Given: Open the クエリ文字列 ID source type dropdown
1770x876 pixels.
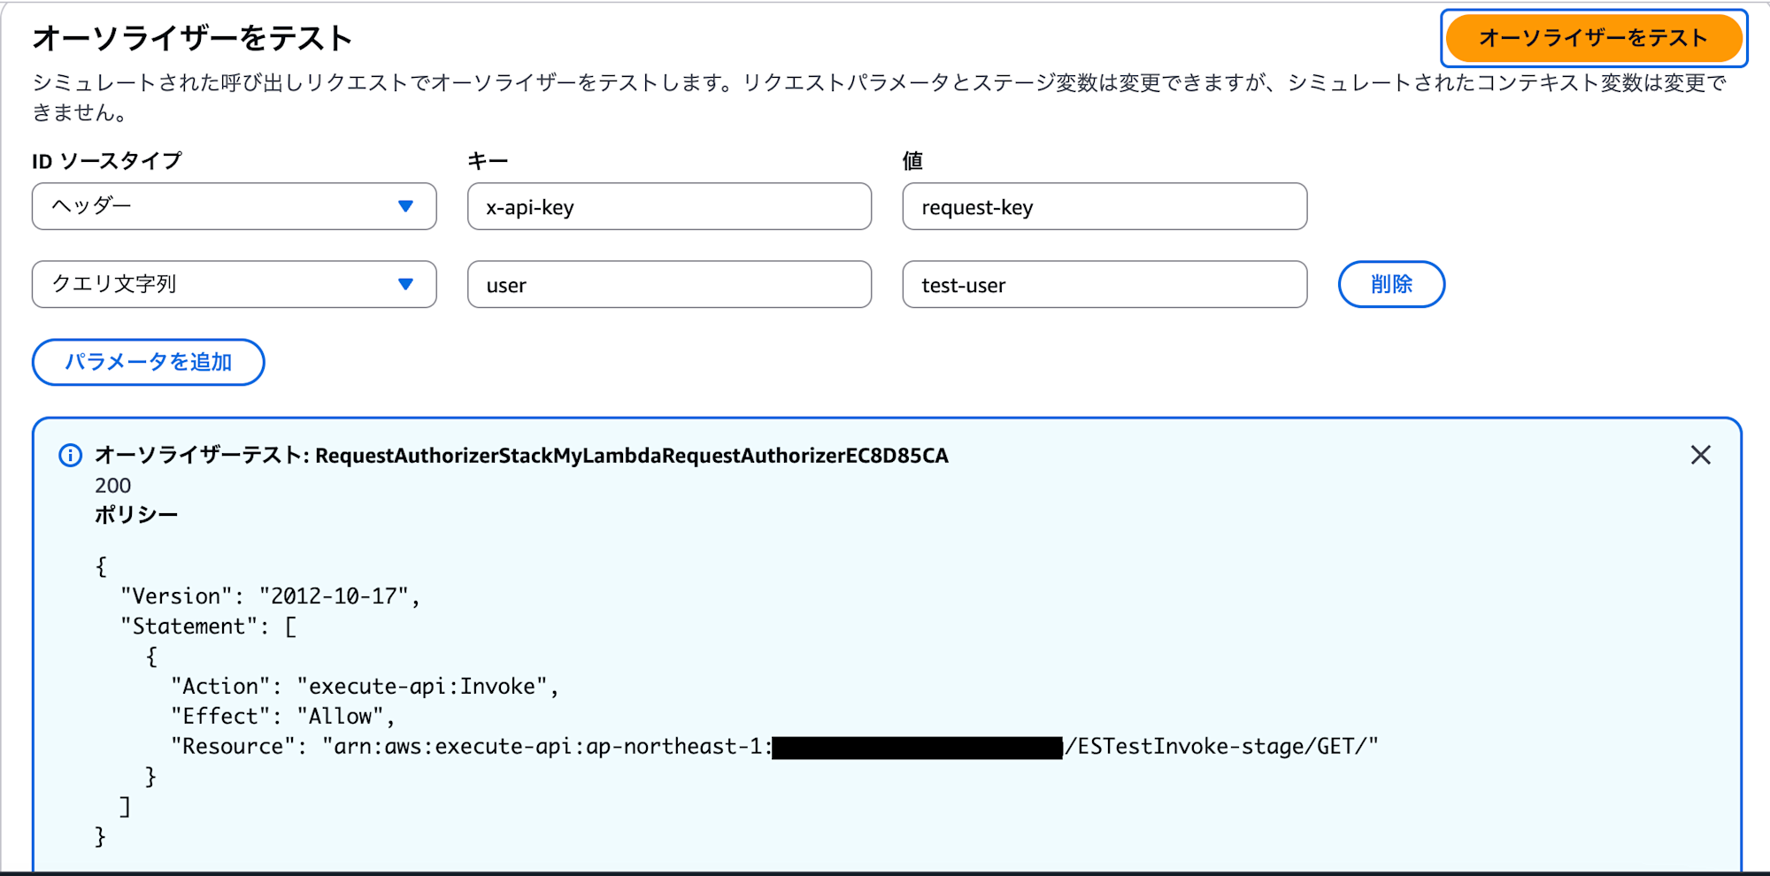Looking at the screenshot, I should point(235,284).
